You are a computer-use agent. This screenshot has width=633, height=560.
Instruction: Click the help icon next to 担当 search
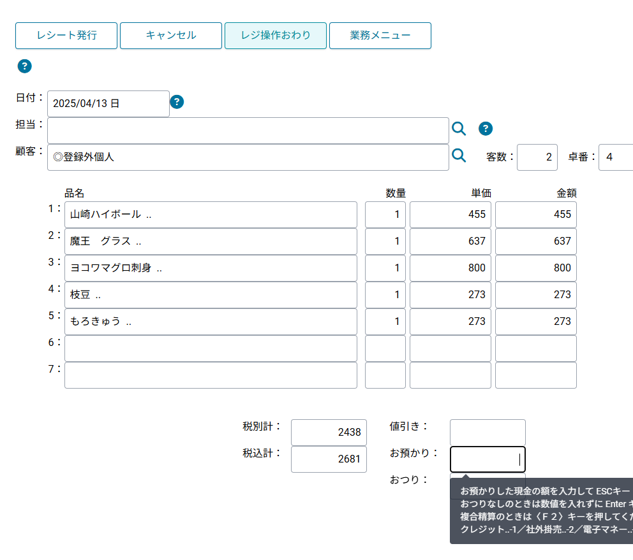pyautogui.click(x=485, y=129)
